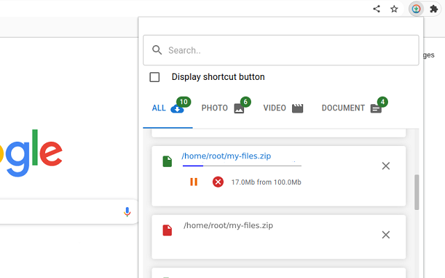Switch to the ALL downloads tab

[x=168, y=108]
